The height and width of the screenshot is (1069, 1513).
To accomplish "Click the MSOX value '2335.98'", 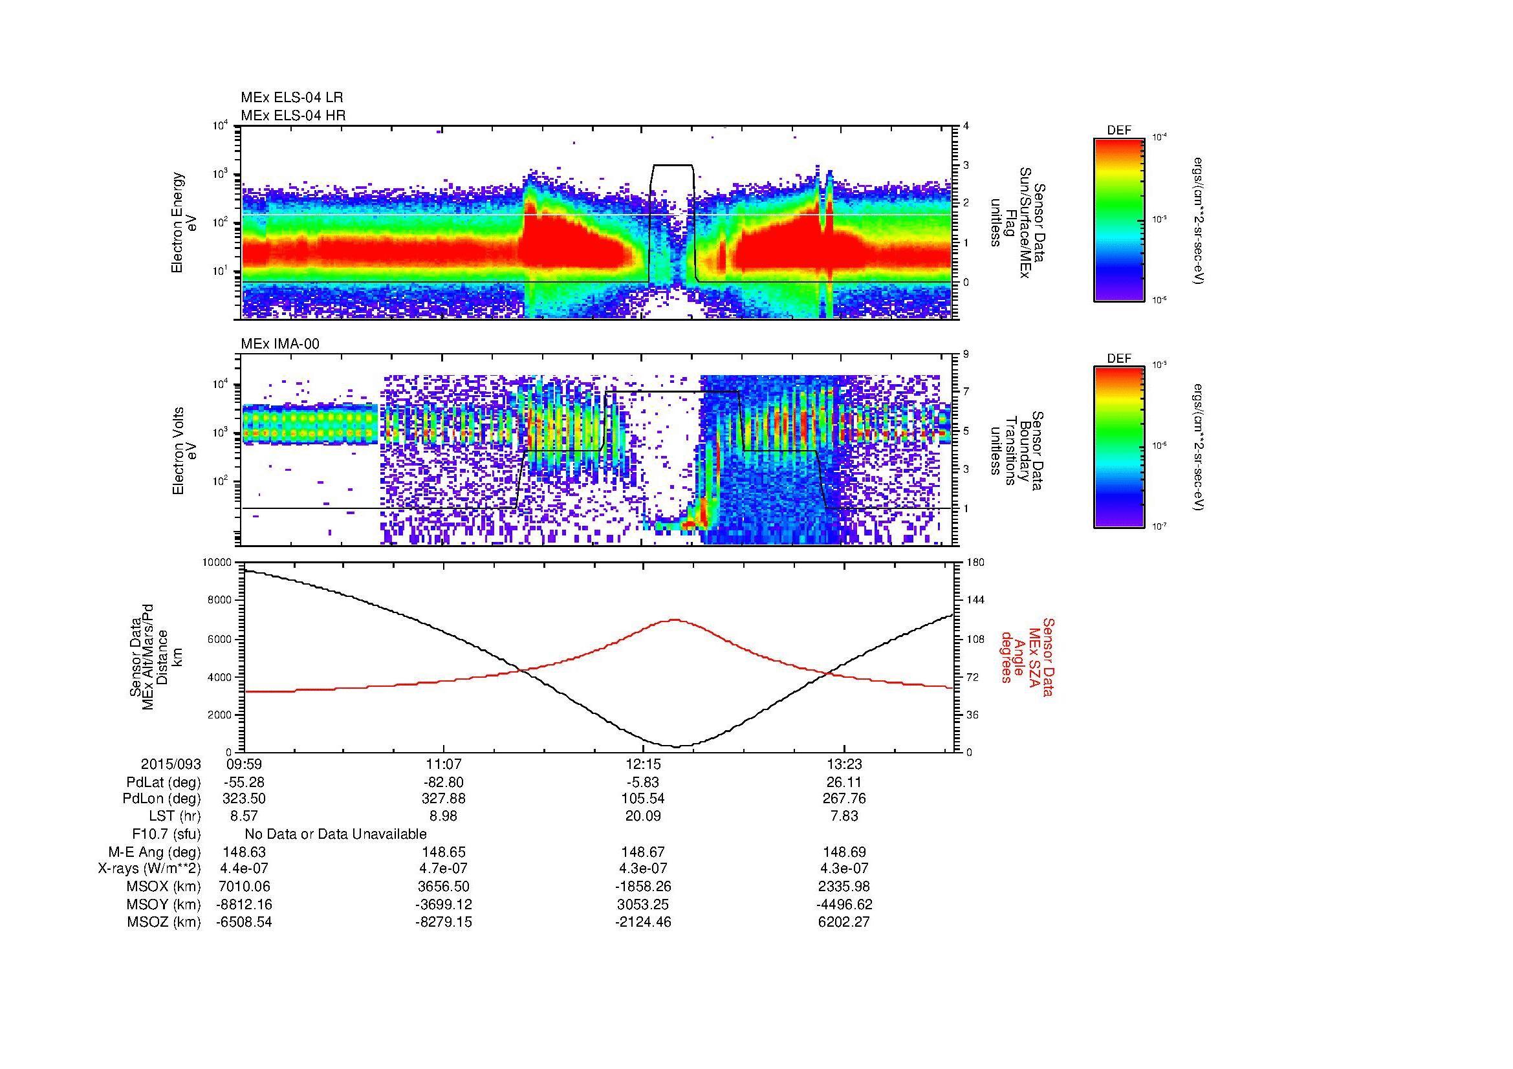I will tap(844, 887).
